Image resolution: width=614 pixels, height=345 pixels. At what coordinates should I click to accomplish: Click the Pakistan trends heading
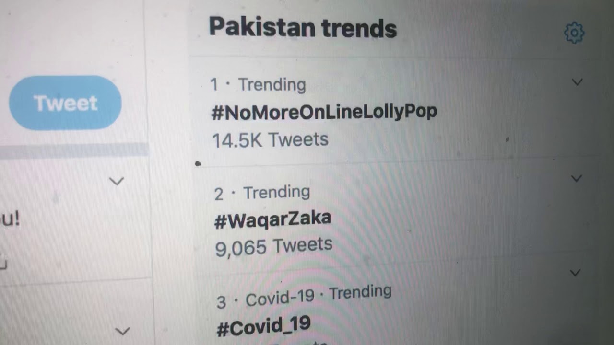point(303,28)
